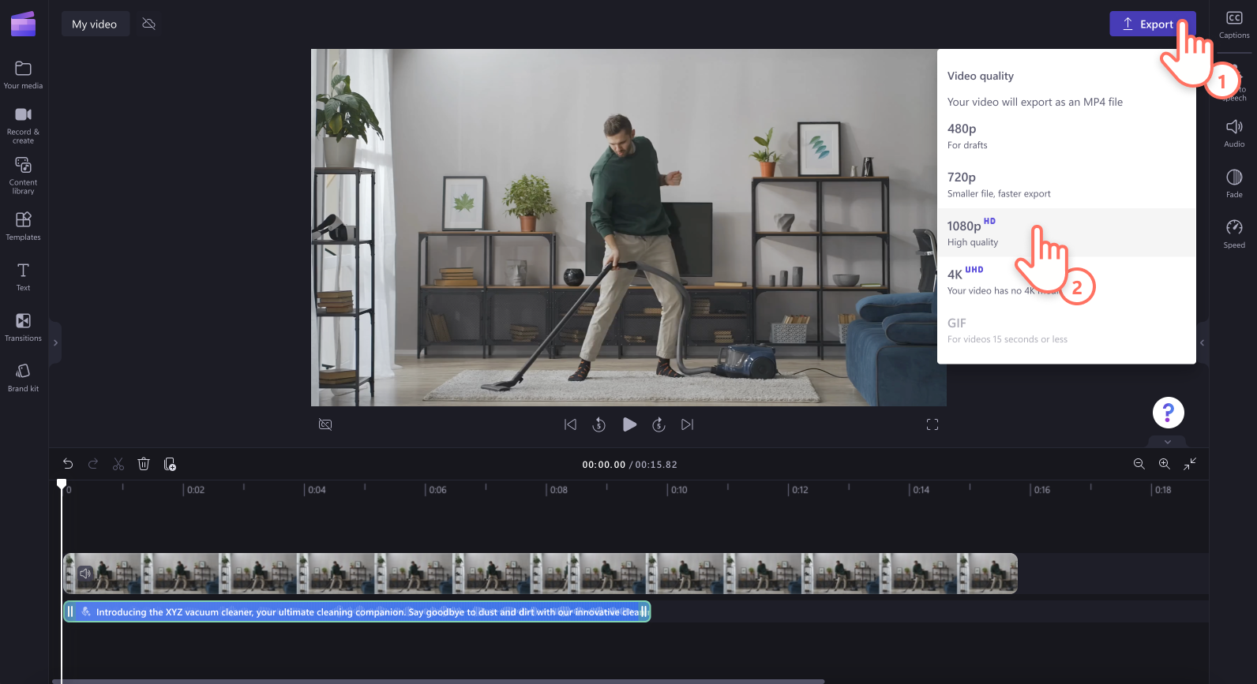Viewport: 1257px width, 684px height.
Task: Skip to the start of video
Action: click(570, 424)
